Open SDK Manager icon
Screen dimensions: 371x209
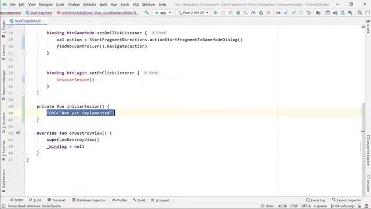(350, 13)
